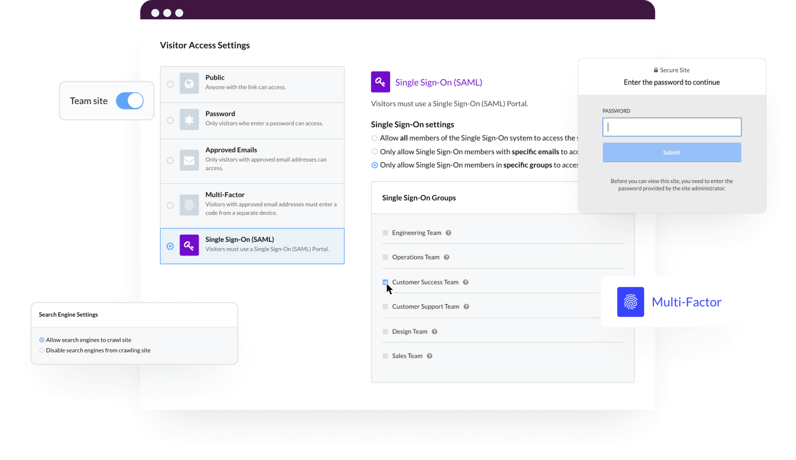Screen dimensions: 796x460
Task: Click the purple key icon beside Single Sign-On heading
Action: (x=380, y=82)
